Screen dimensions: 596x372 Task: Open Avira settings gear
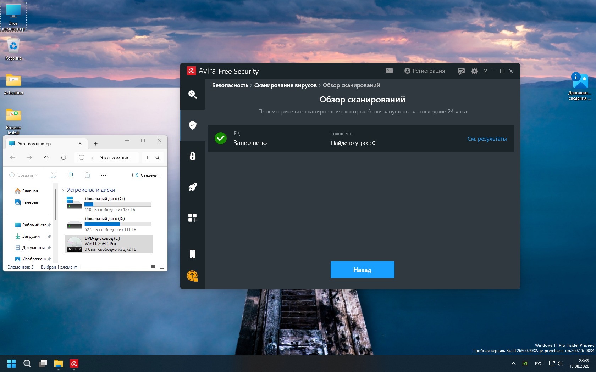474,71
